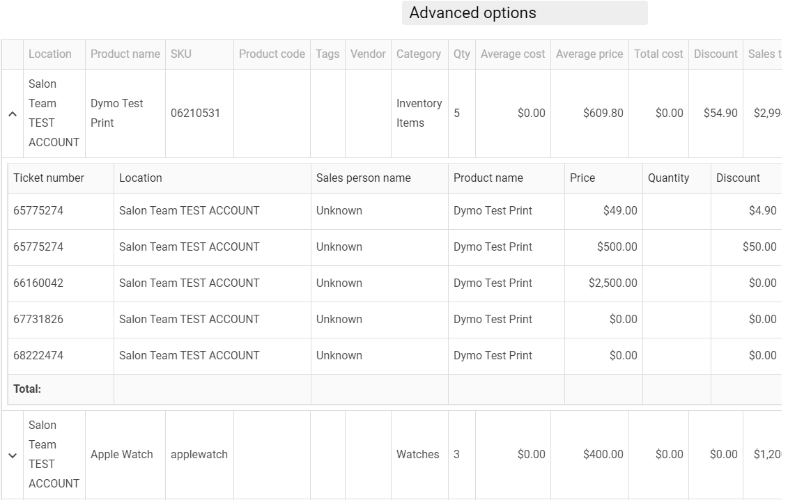Collapse the Dymo Test Print row
788x500 pixels.
[13, 114]
